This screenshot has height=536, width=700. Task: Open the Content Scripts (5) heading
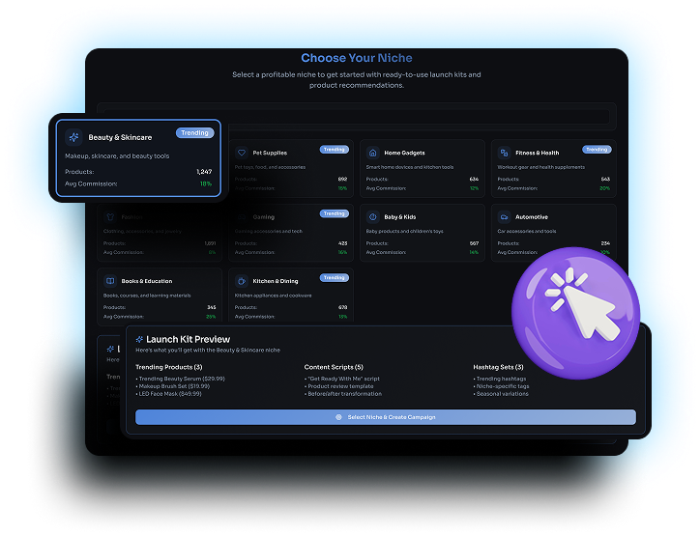pos(334,367)
